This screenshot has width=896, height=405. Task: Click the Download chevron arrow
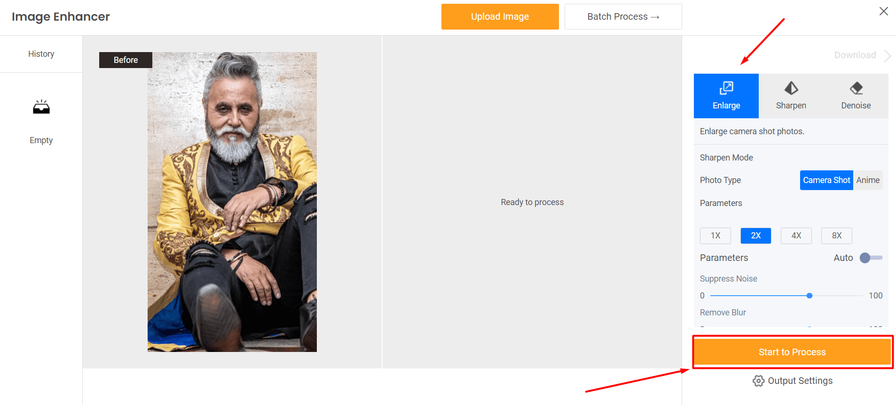[x=888, y=55]
